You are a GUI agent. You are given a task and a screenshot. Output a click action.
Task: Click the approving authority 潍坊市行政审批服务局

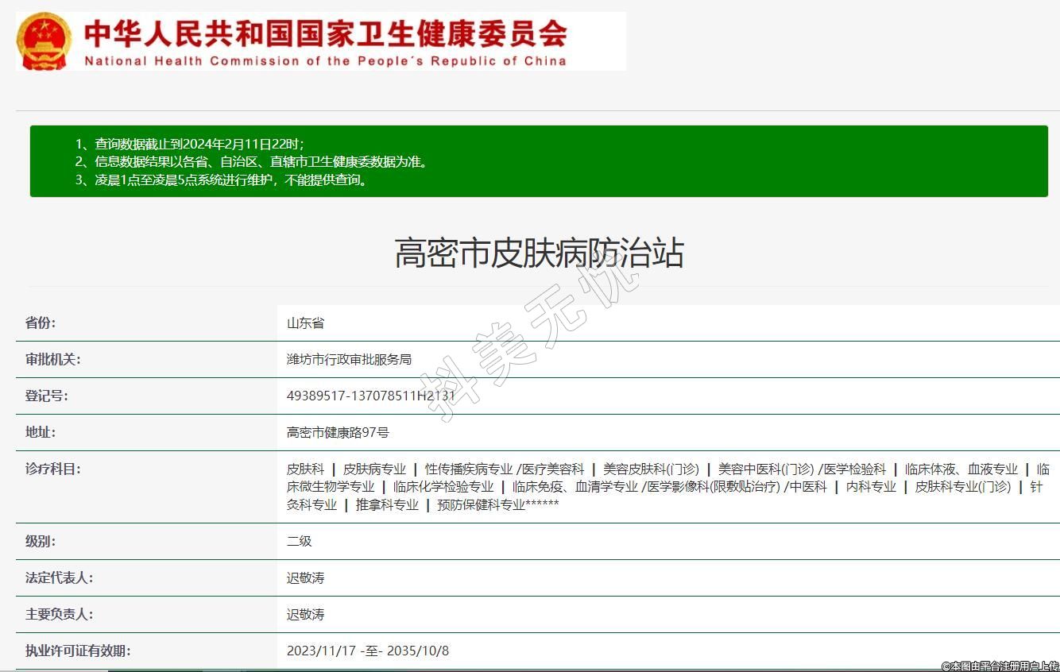pos(349,360)
